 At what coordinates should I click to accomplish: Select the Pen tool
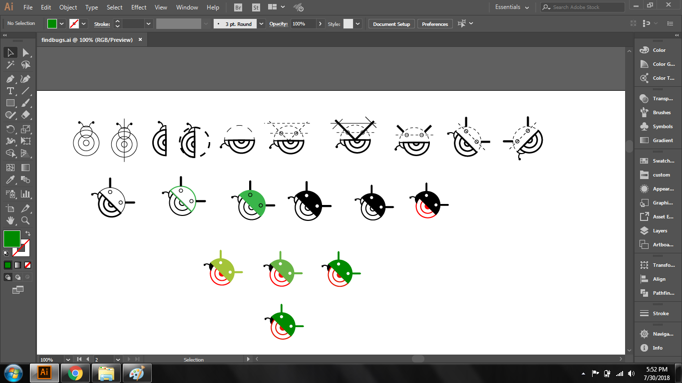(x=10, y=79)
